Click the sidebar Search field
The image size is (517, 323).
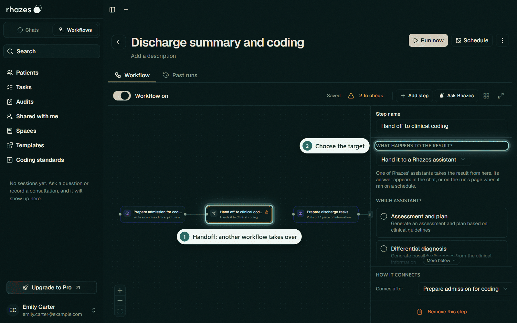point(52,51)
